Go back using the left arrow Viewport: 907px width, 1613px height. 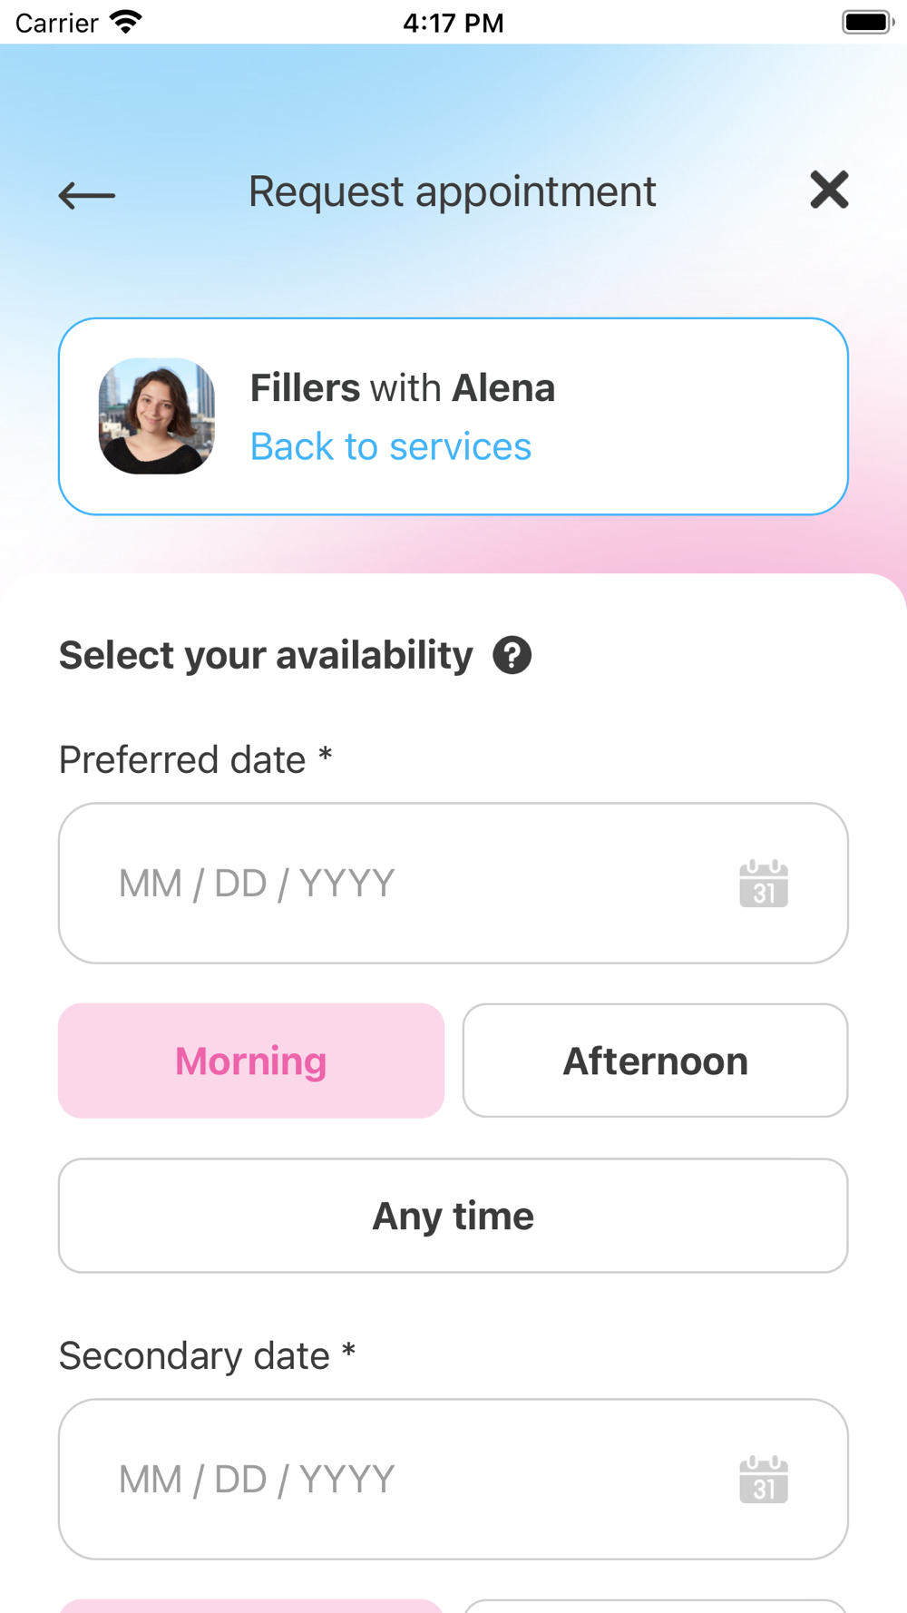pos(87,194)
